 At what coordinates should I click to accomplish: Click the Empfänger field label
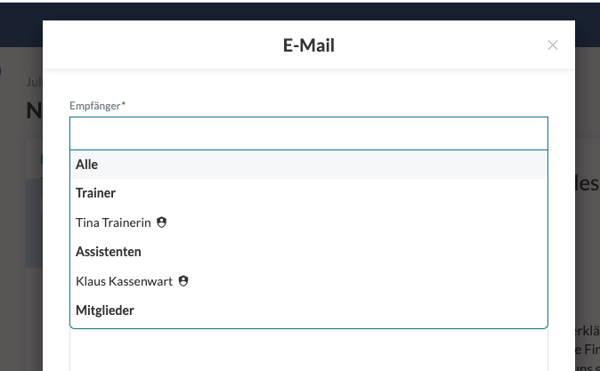point(94,106)
